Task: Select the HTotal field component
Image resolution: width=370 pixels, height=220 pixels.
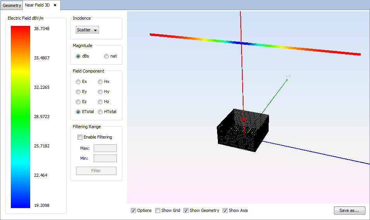Action: coord(101,112)
